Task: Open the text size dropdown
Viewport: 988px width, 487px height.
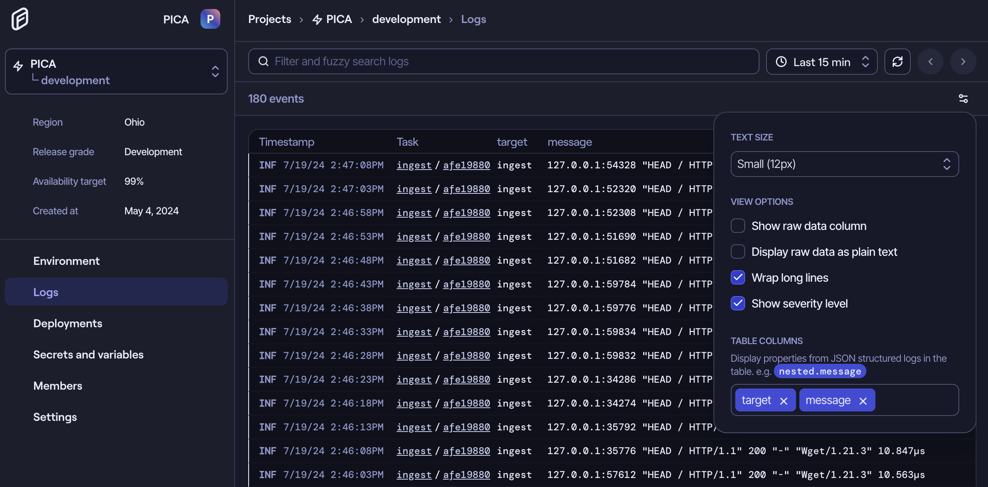Action: (844, 164)
